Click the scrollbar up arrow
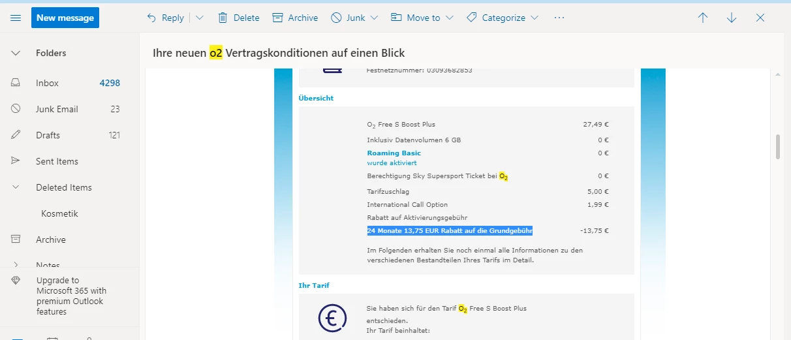 (777, 74)
